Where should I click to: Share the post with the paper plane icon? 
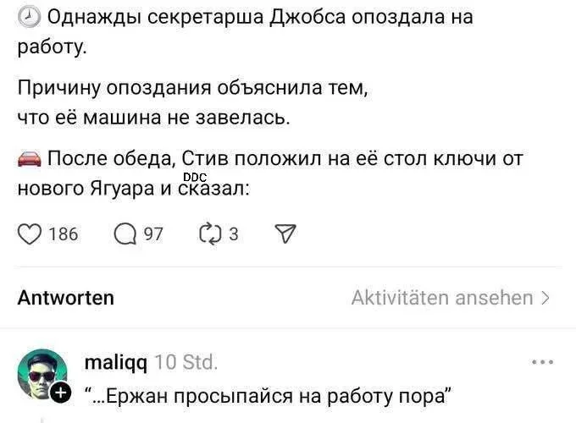[288, 233]
